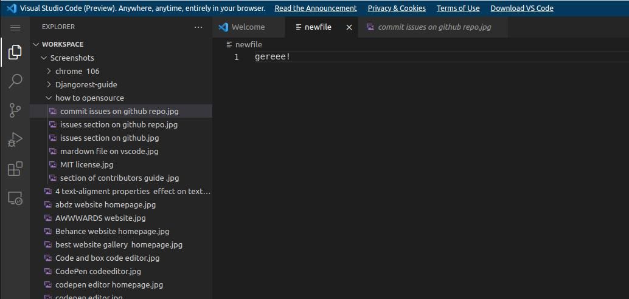Click the VS Code logo in banner
629x299 pixels.
point(12,8)
